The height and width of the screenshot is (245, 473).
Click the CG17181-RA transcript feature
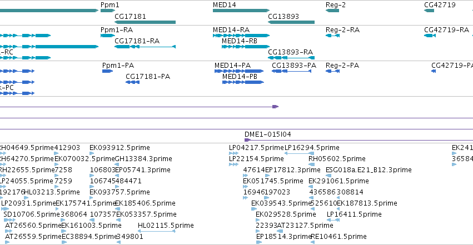point(145,47)
